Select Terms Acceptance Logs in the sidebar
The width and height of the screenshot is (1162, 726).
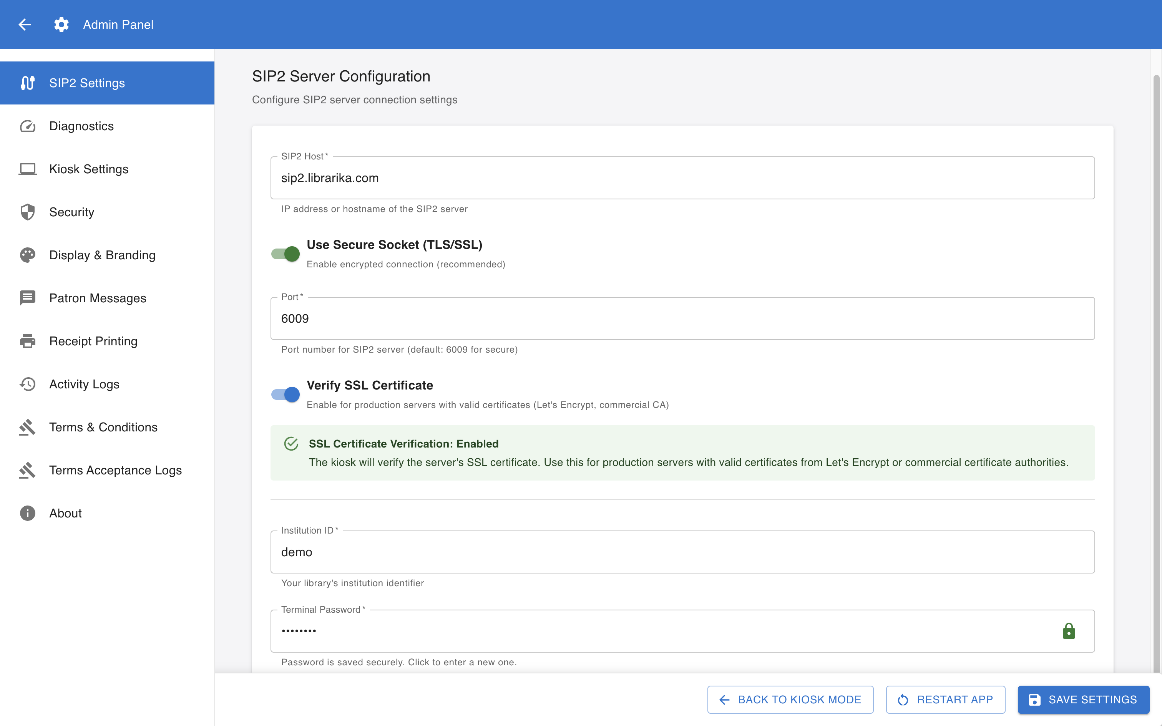115,470
